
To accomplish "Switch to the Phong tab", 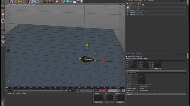I will pos(145,59).
